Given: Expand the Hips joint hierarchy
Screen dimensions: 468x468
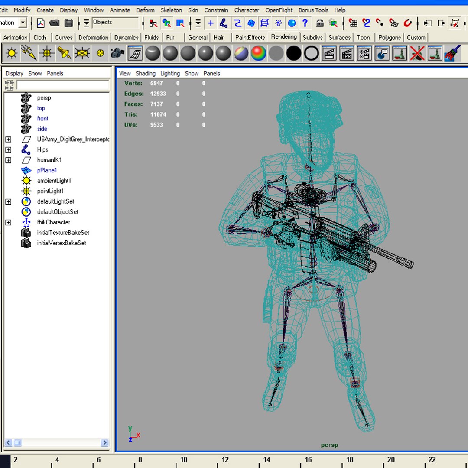Looking at the screenshot, I should tap(8, 150).
